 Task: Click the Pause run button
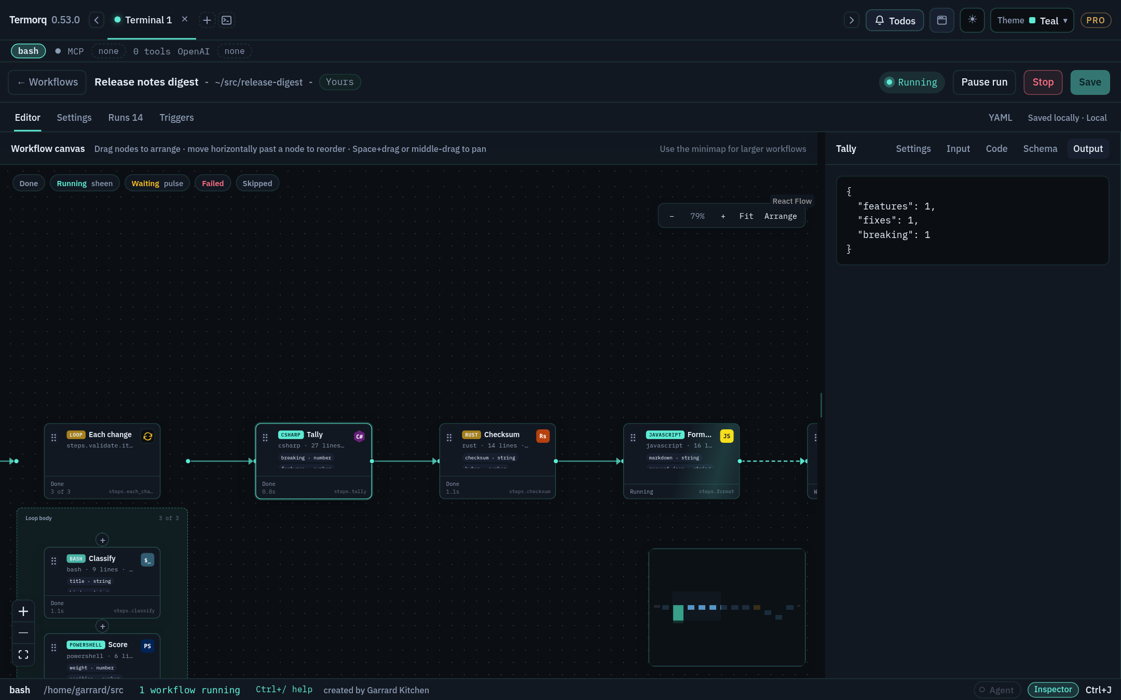coord(984,82)
